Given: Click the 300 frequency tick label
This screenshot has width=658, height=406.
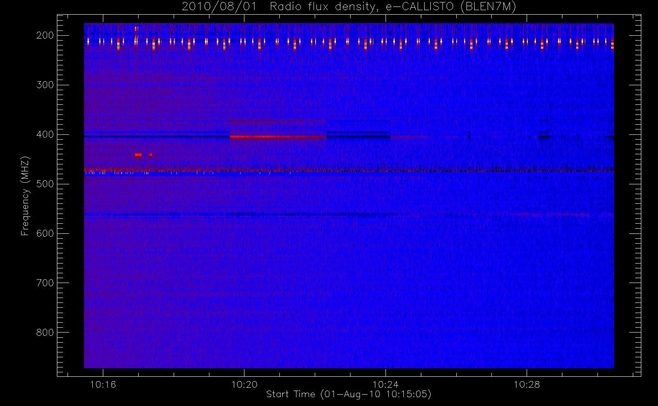Looking at the screenshot, I should click(45, 85).
